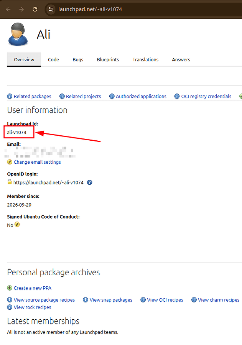Click the Personal package archives heading
Image resolution: width=242 pixels, height=345 pixels.
(54, 273)
